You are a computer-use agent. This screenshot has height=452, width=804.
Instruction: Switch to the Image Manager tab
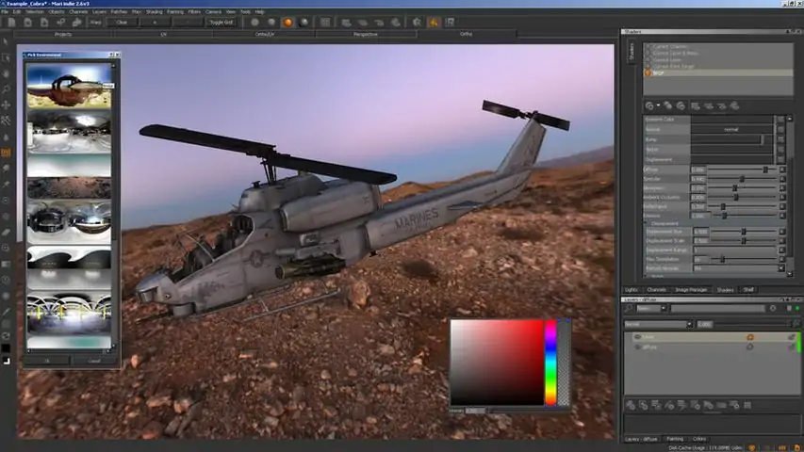point(690,289)
